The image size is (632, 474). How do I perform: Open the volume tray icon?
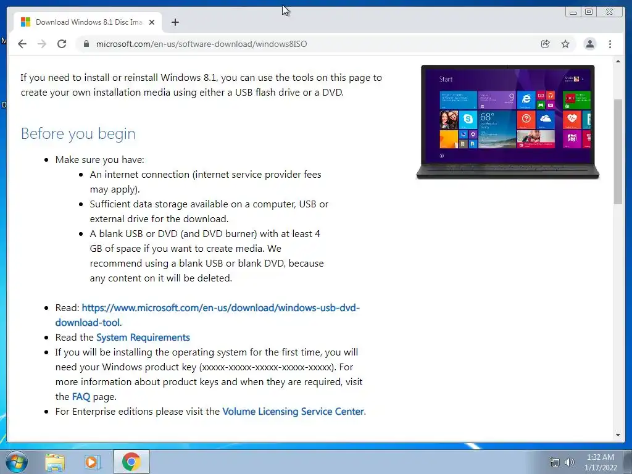[x=570, y=462]
